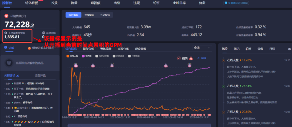Click the chart time range slider bar
Screen dimensions: 292x127
point(139,125)
